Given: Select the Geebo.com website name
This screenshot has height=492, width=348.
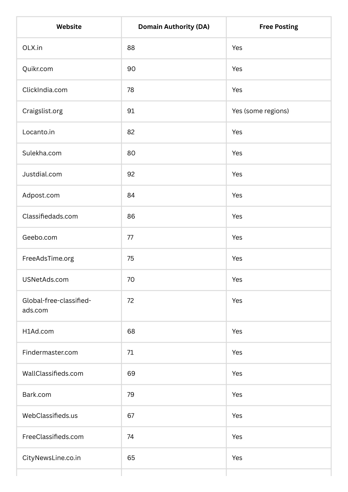Looking at the screenshot, I should pyautogui.click(x=40, y=238).
